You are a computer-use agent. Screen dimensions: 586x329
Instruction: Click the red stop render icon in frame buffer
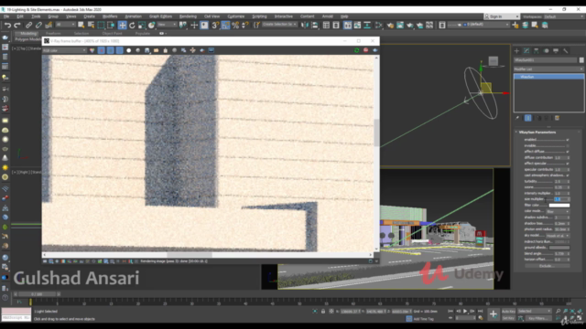pyautogui.click(x=366, y=50)
